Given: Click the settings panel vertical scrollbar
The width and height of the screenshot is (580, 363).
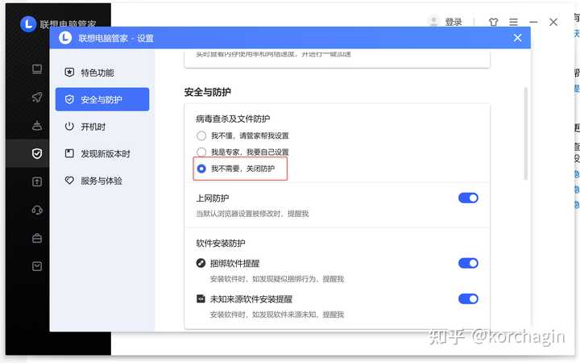Looking at the screenshot, I should [525, 134].
